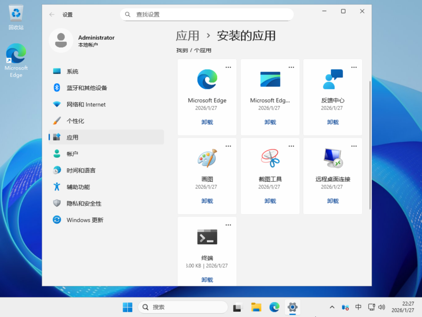Click the tray icon left of 中
This screenshot has width=422, height=317.
click(345, 307)
